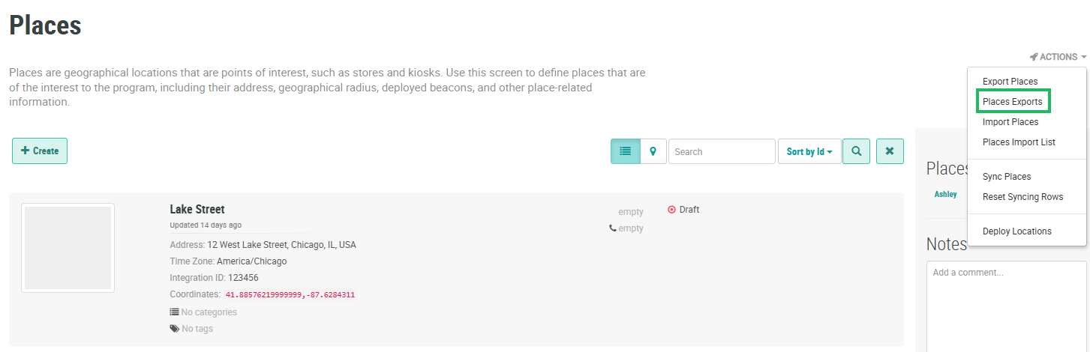Open Places Exports menu entry
Screen dimensions: 1090x352
pos(1012,102)
